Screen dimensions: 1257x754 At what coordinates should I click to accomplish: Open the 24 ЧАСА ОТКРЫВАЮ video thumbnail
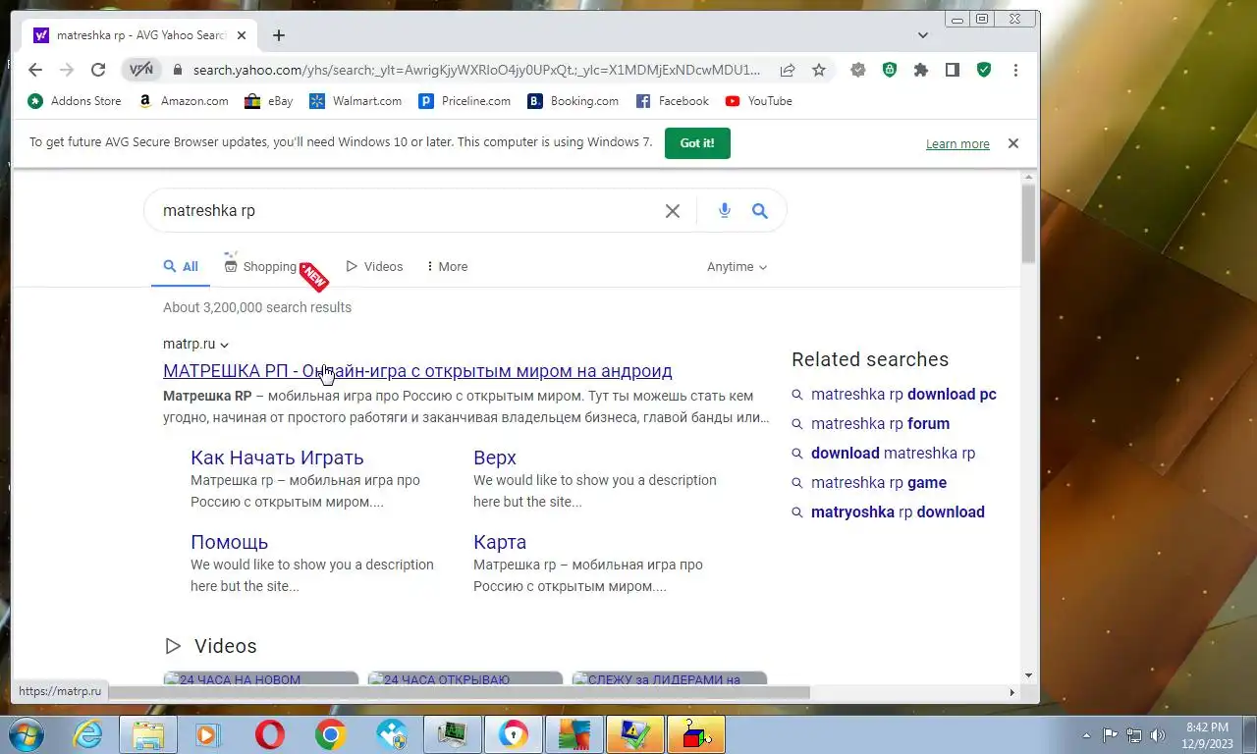(465, 678)
